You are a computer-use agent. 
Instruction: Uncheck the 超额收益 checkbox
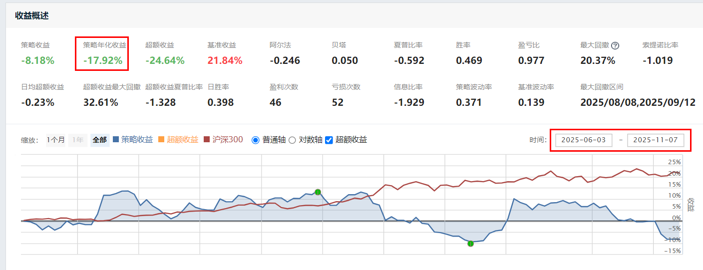(329, 140)
